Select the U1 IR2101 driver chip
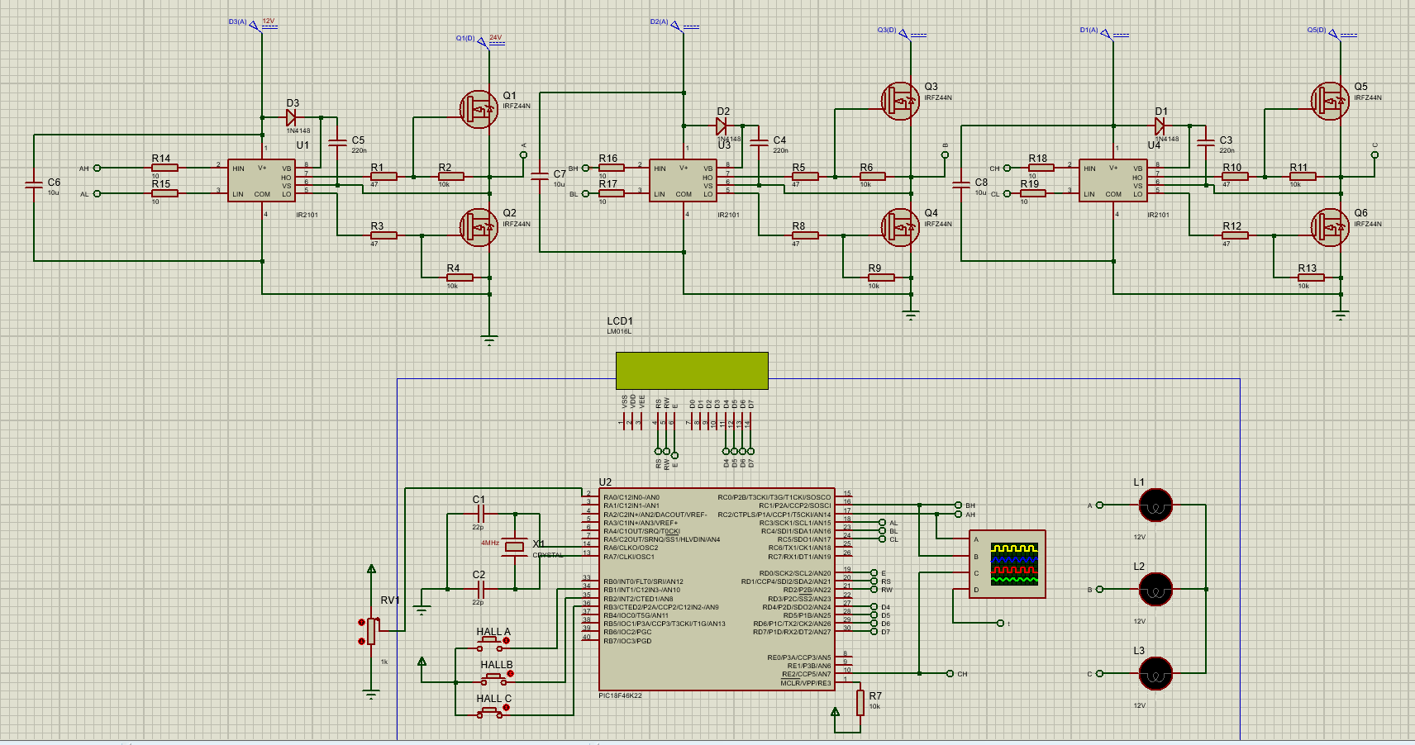The image size is (1415, 745). [261, 181]
